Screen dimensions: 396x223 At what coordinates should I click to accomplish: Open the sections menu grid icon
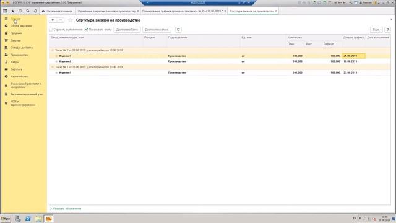[x=5, y=11]
